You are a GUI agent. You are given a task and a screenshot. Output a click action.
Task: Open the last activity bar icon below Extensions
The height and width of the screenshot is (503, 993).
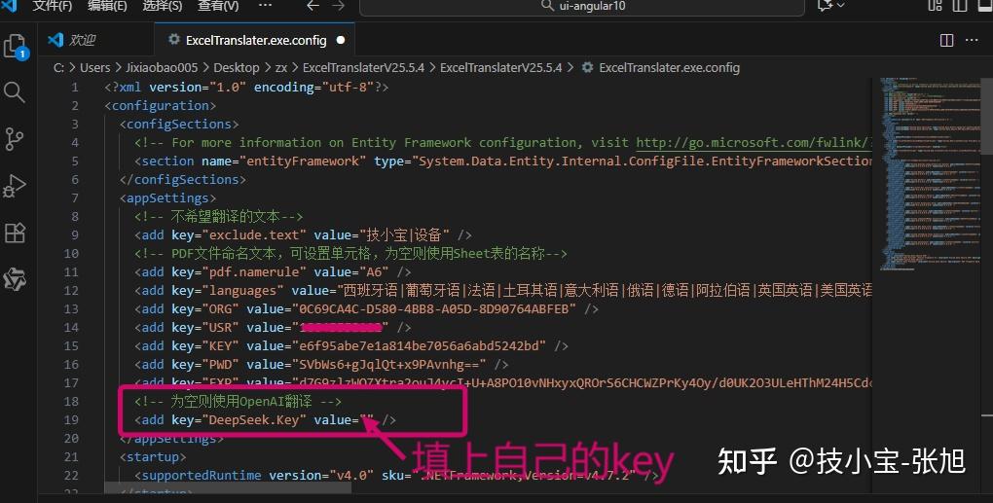tap(14, 279)
